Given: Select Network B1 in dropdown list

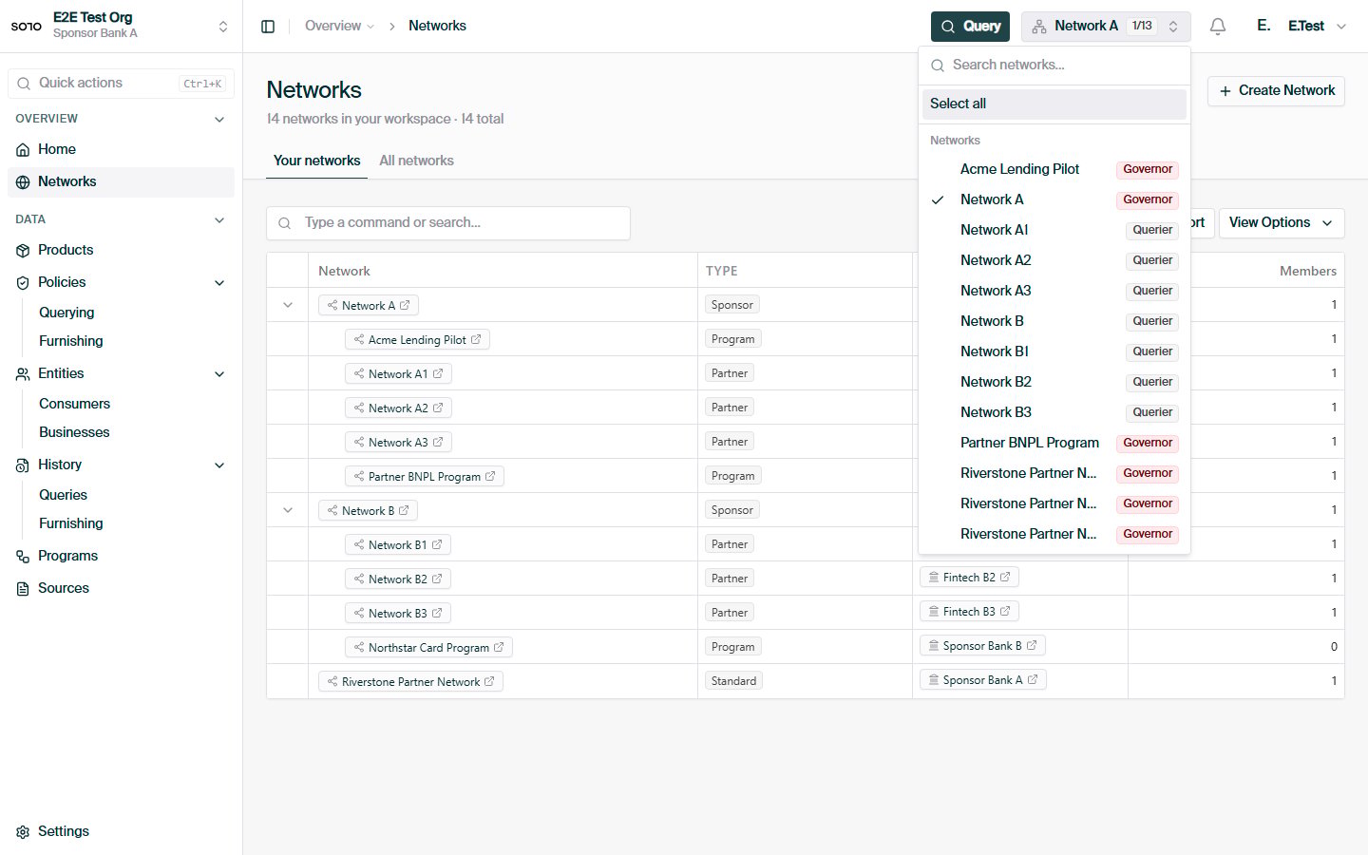Looking at the screenshot, I should click(1054, 351).
